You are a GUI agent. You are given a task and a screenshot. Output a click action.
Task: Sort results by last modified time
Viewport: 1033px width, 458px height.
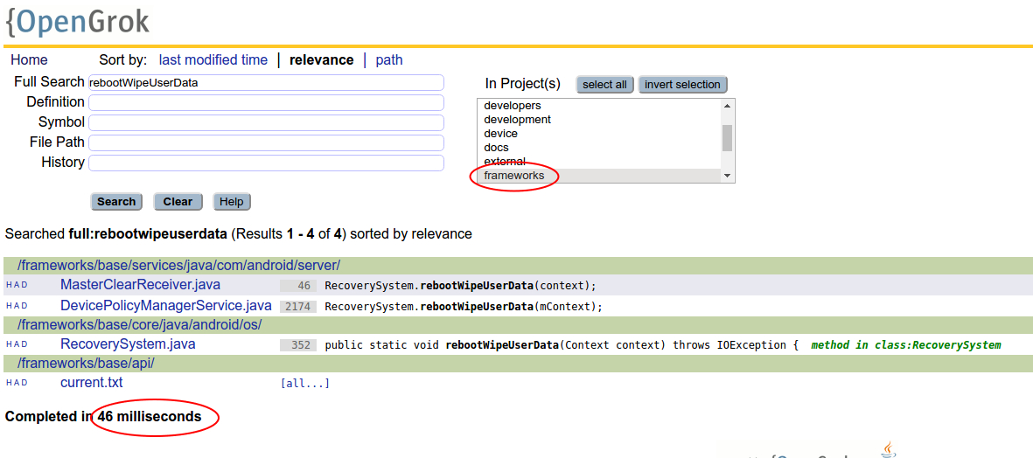tap(213, 60)
